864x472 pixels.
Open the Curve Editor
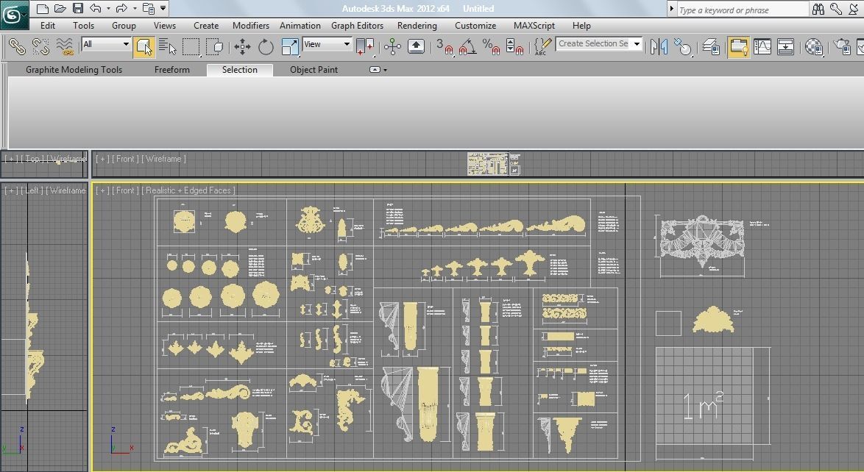(x=762, y=47)
